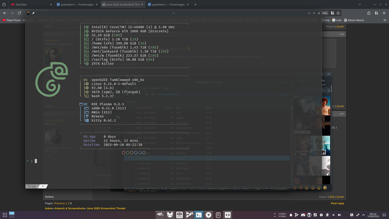Click the clock showing 09:22
Image resolution: width=389 pixels, height=219 pixels.
point(373,215)
